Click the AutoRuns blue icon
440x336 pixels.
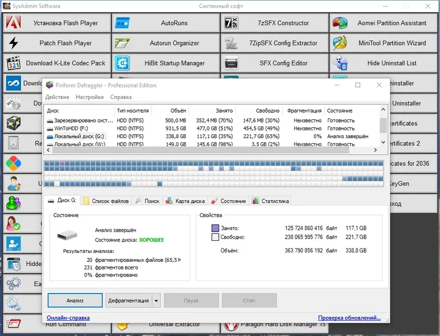pyautogui.click(x=122, y=23)
